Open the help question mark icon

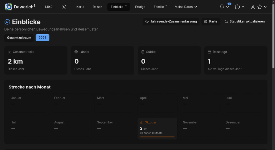tap(237, 7)
